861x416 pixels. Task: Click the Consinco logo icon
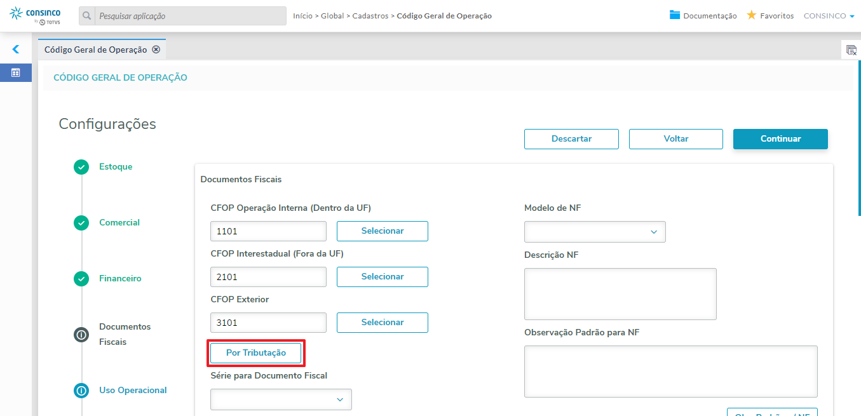click(16, 13)
